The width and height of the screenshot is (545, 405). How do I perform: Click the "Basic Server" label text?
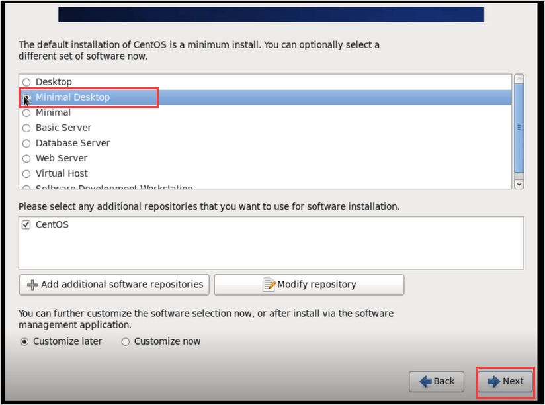pos(63,128)
